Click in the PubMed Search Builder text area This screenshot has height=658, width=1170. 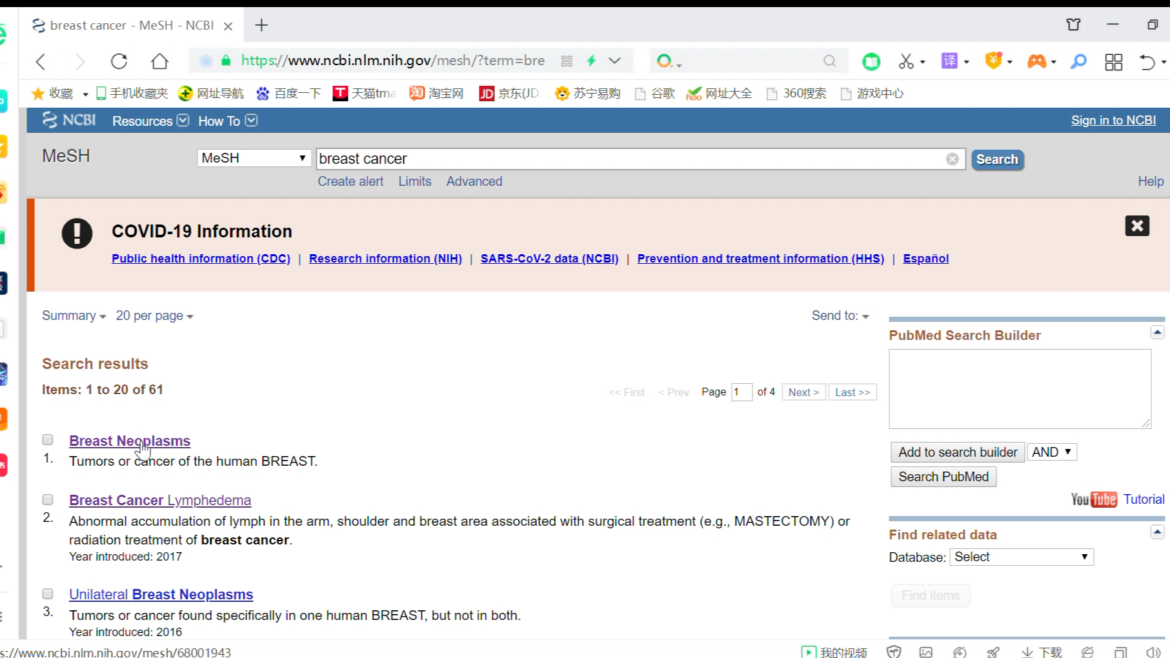[x=1020, y=389]
